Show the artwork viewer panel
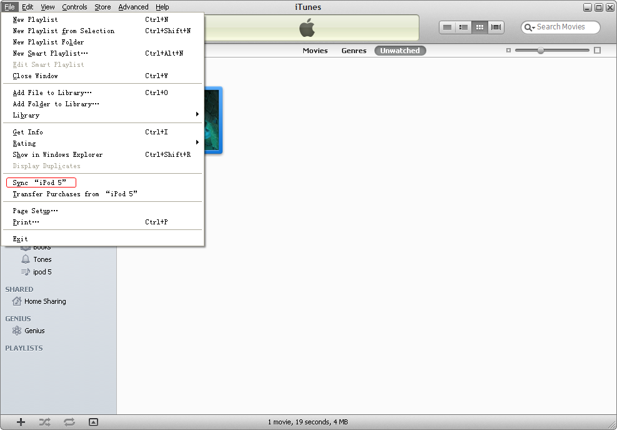 (x=93, y=422)
